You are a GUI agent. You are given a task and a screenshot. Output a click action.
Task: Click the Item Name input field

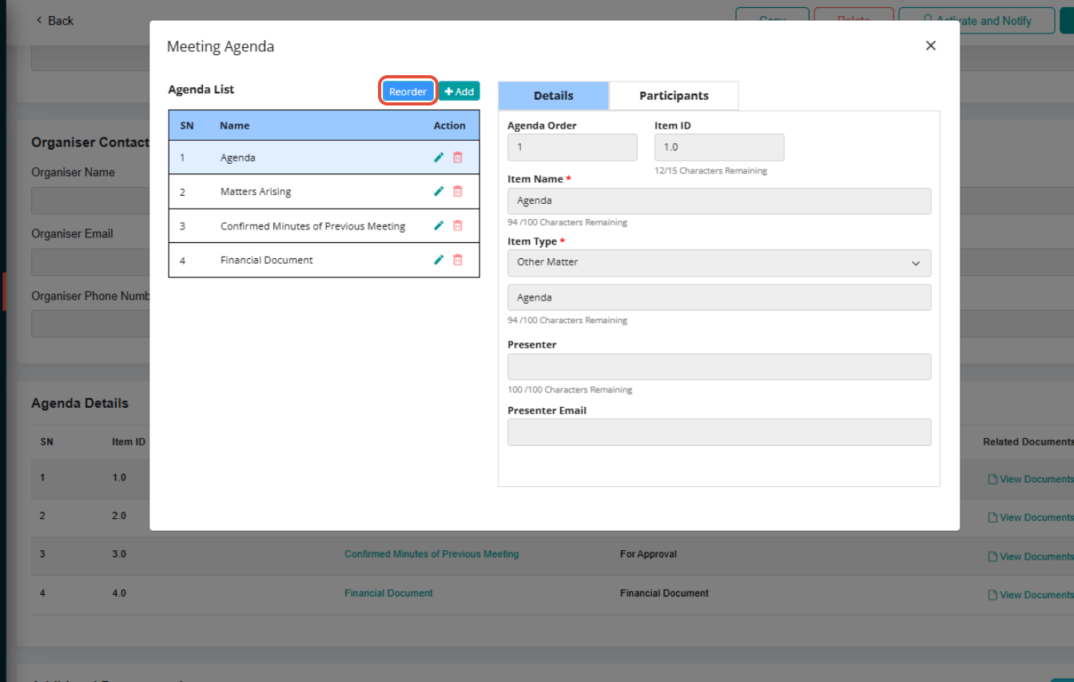(719, 201)
